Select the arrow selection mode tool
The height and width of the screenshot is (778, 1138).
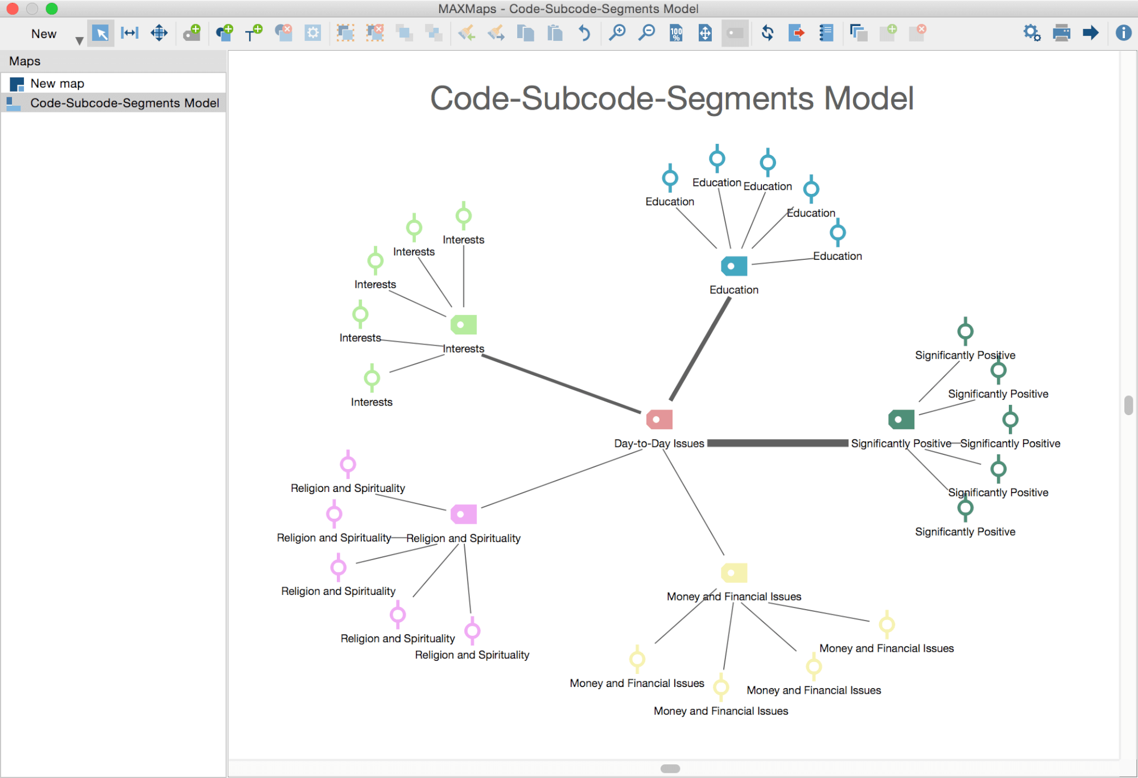tap(101, 33)
